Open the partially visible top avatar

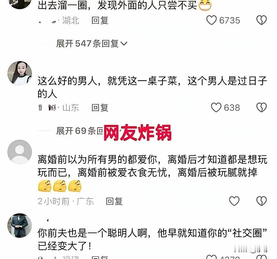(x=20, y=4)
